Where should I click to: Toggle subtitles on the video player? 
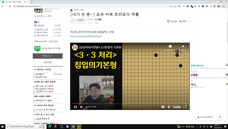point(163,107)
